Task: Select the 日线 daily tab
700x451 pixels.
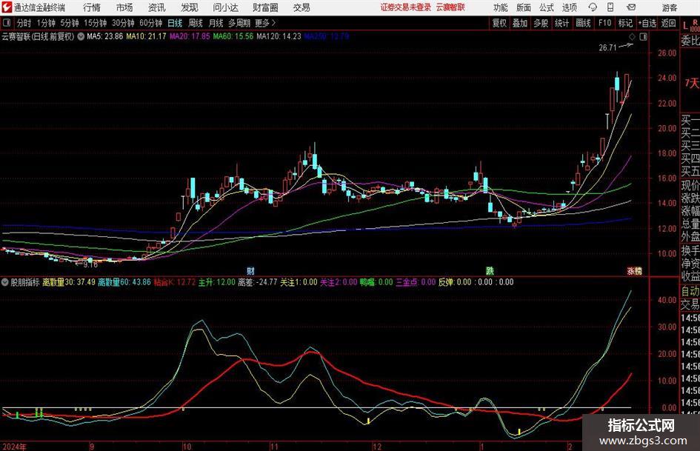Action: point(175,23)
